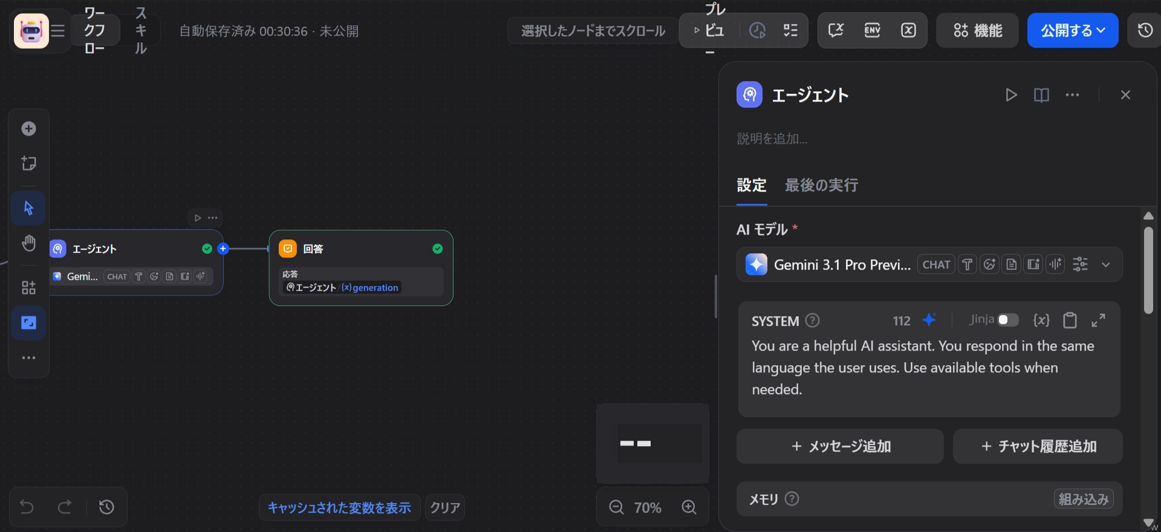
Task: Click into the system prompt text
Action: [x=928, y=368]
